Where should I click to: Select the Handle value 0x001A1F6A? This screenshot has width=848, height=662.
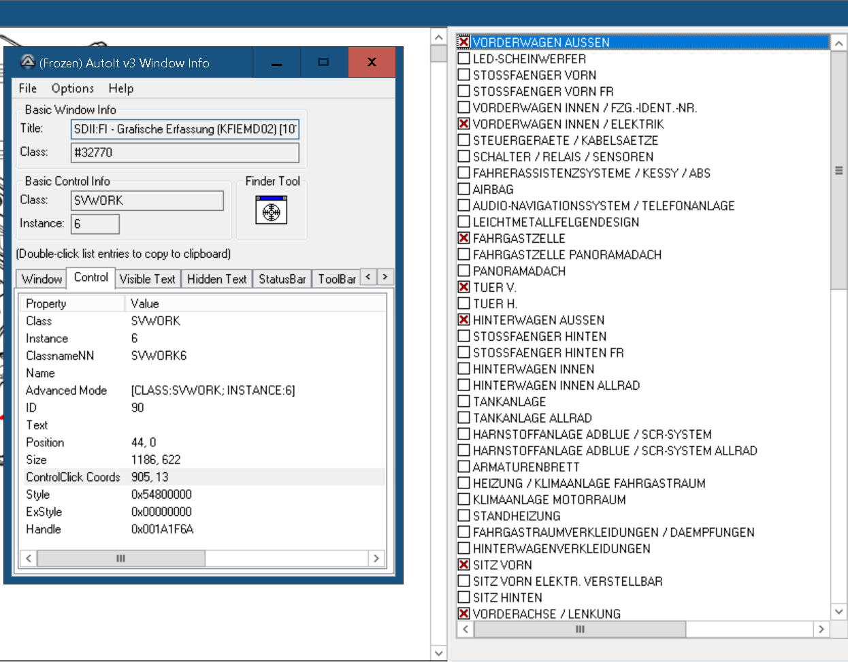tap(162, 529)
